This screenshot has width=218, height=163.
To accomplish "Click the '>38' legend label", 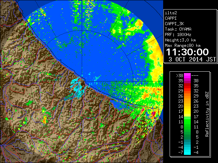I will tap(180, 75).
